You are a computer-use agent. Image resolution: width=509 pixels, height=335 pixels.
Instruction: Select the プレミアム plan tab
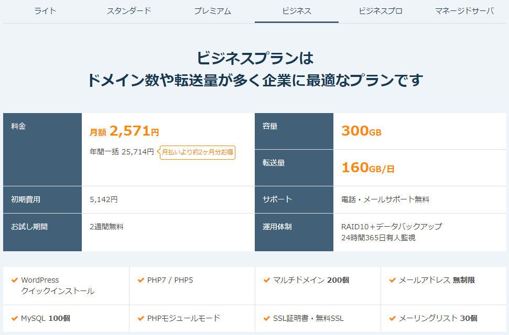click(212, 11)
